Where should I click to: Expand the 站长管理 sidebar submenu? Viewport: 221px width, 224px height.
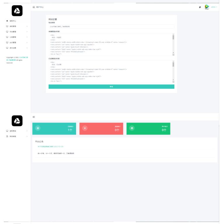[17, 42]
